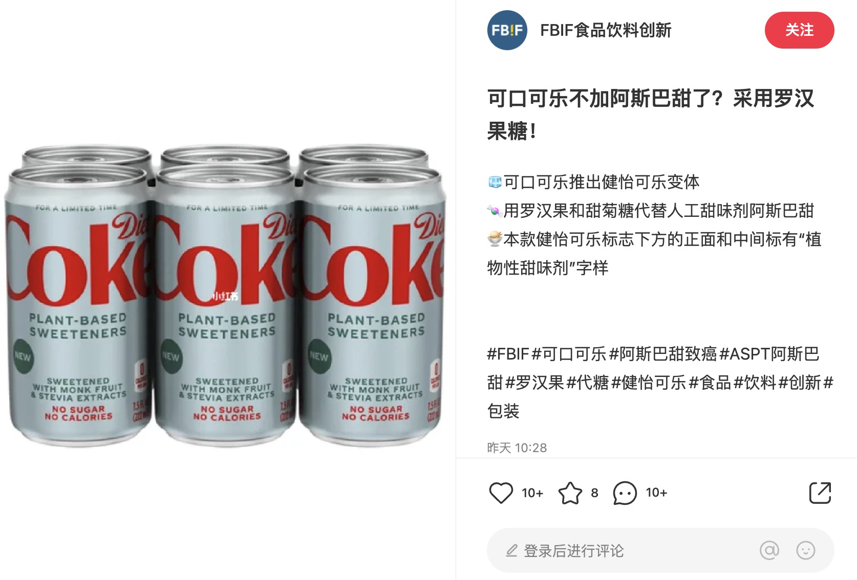Click the pencil icon in comment box

coord(511,551)
